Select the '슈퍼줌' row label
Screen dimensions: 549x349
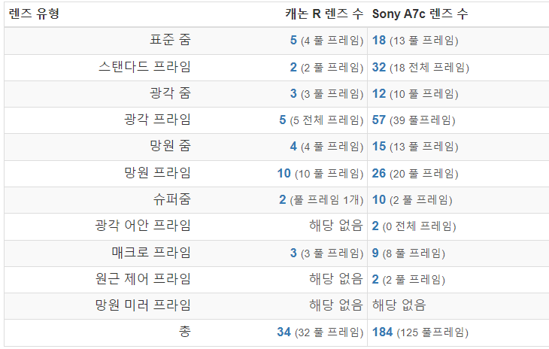172,199
